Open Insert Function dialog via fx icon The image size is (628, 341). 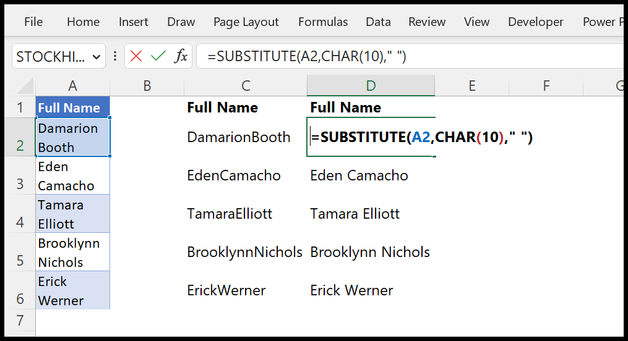point(181,56)
